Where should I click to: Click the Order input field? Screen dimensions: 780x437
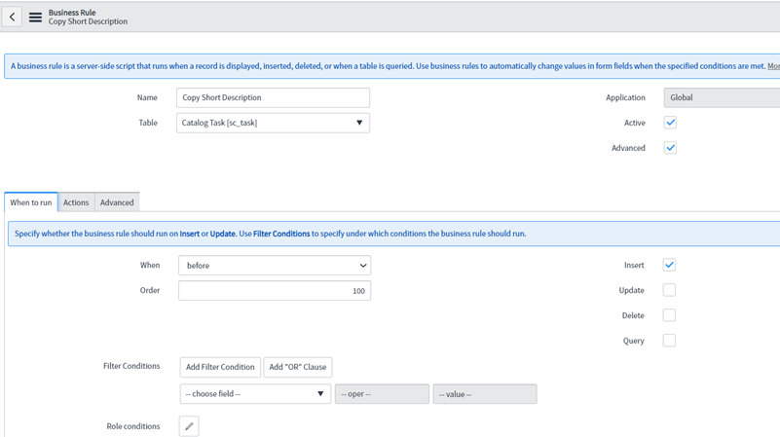tap(275, 291)
